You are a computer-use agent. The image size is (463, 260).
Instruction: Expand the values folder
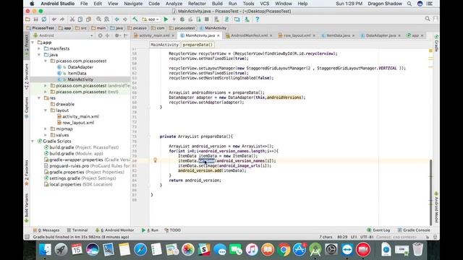(x=46, y=135)
